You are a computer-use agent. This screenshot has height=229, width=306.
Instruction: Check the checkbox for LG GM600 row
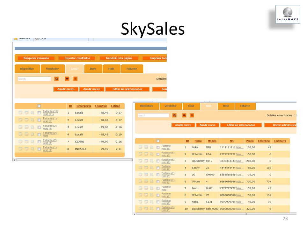pos(158,175)
